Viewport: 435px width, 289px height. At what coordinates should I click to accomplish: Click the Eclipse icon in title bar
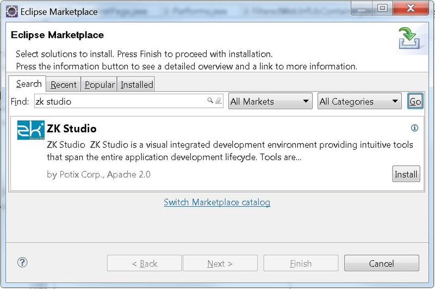tap(12, 11)
